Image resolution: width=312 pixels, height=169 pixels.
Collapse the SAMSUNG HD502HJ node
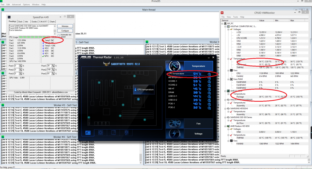(225, 108)
